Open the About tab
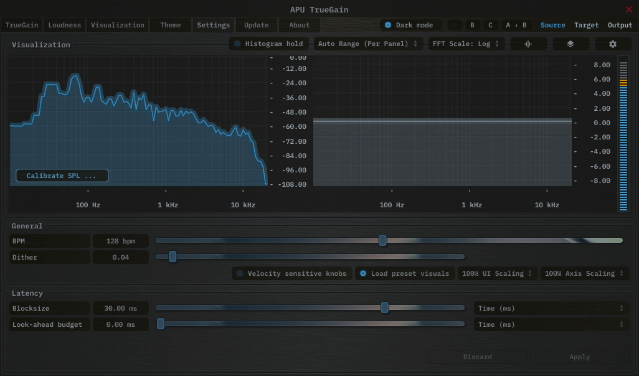 click(x=299, y=25)
